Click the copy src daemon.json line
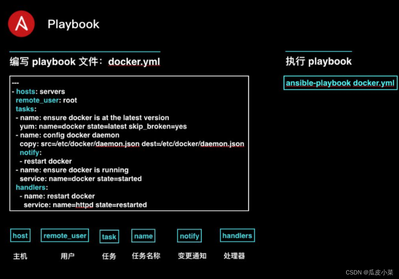 pos(132,144)
